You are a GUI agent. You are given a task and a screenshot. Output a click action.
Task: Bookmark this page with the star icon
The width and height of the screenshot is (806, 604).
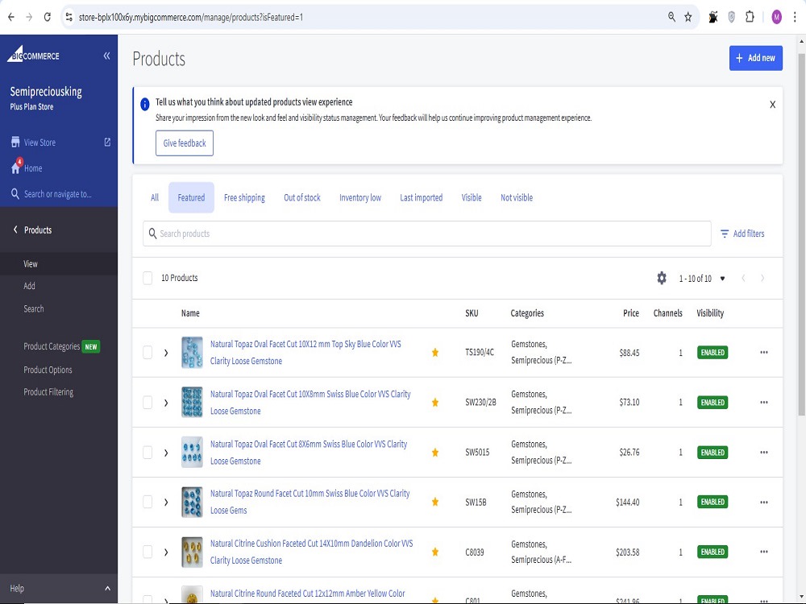[688, 17]
